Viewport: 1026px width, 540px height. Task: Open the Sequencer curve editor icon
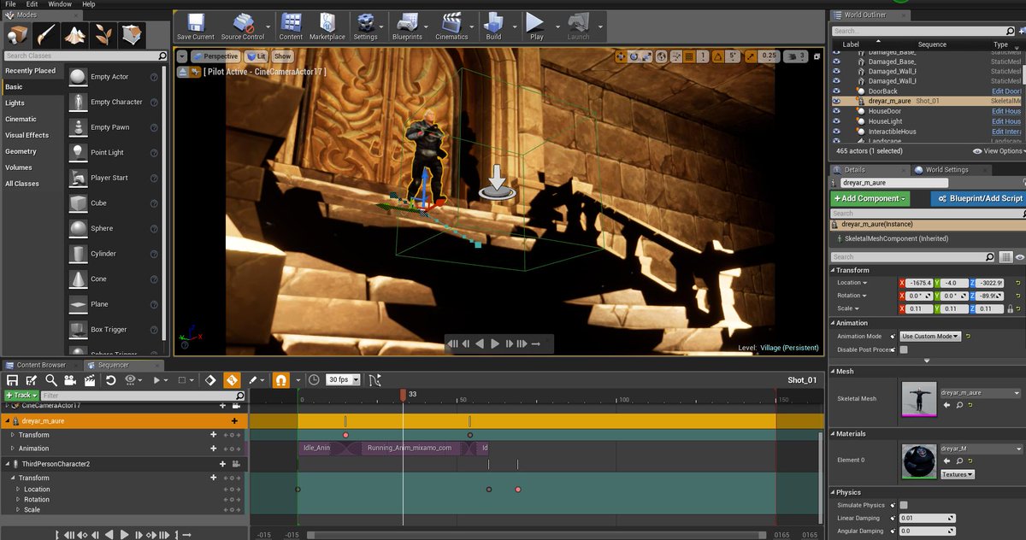pos(374,380)
